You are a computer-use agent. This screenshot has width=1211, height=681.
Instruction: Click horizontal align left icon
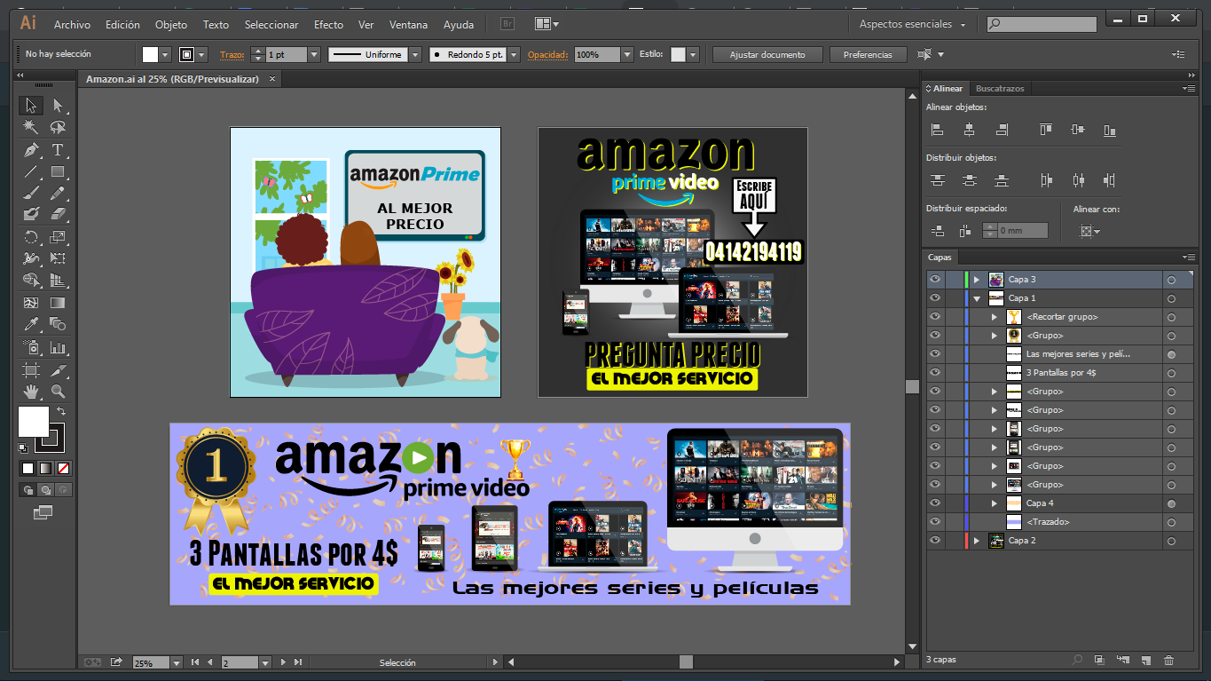[937, 130]
